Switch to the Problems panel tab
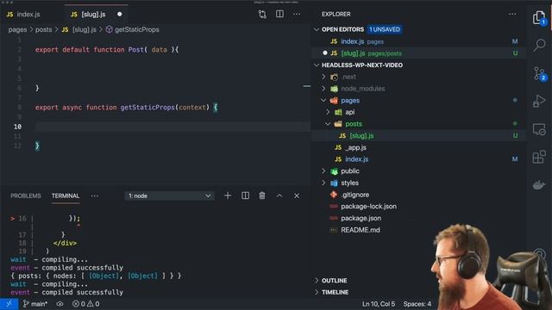552x310 pixels. [25, 195]
